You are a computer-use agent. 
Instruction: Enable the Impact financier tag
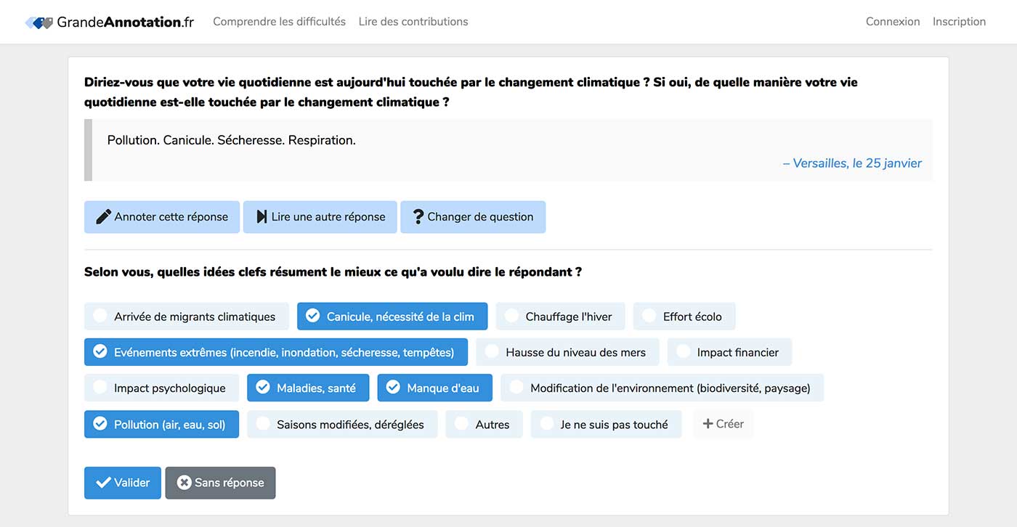[729, 352]
